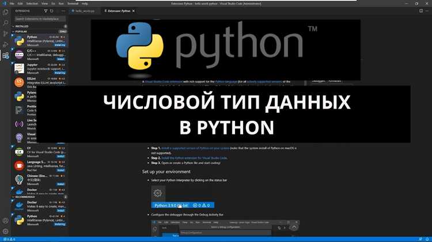Open Run and Debug view

click(x=6, y=44)
